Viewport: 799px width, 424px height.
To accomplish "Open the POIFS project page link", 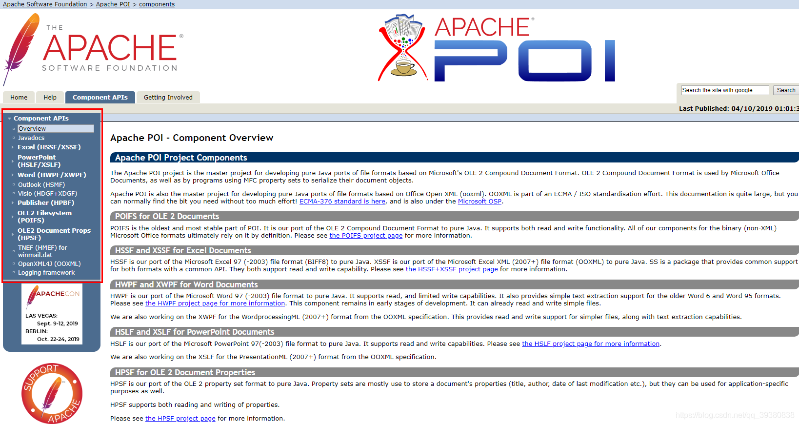I will pyautogui.click(x=366, y=236).
